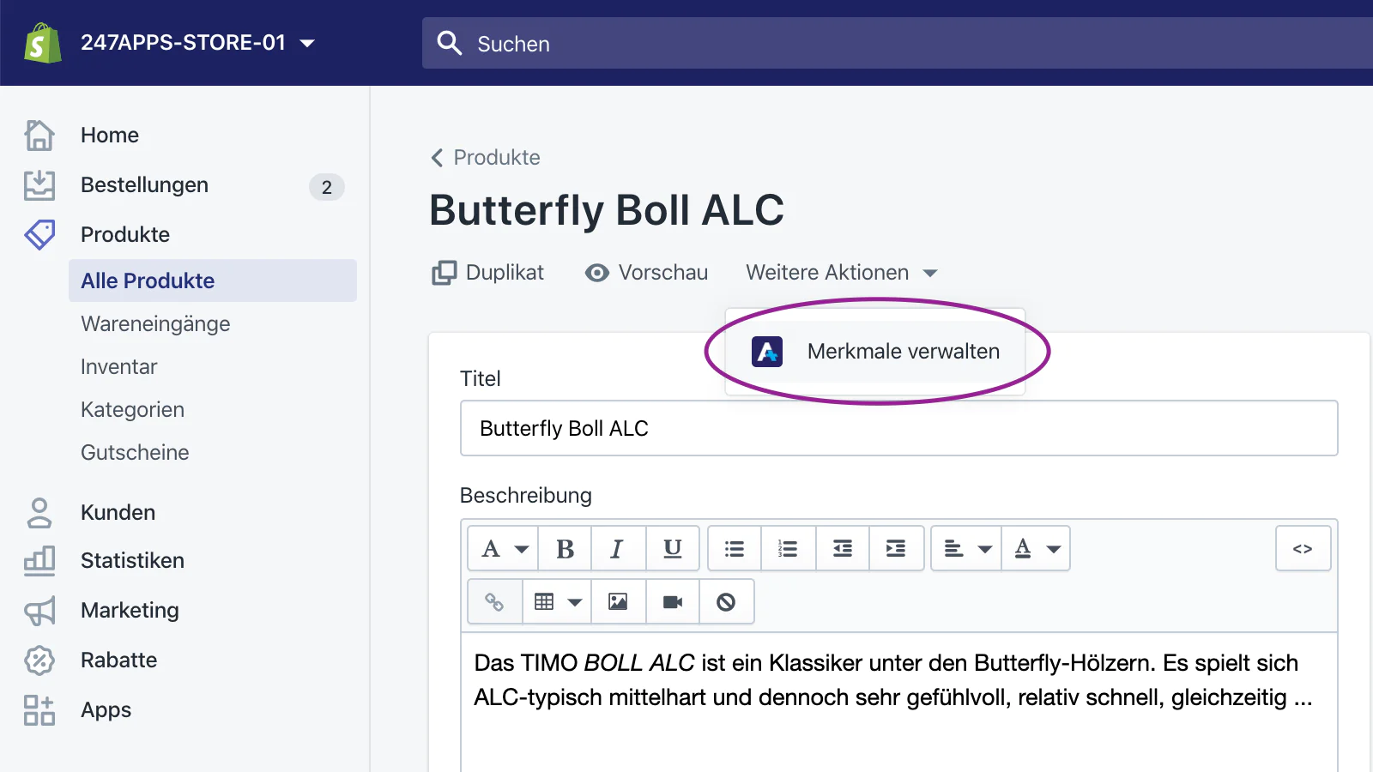Viewport: 1373px width, 772px height.
Task: Open Inventar submenu item
Action: (x=119, y=367)
